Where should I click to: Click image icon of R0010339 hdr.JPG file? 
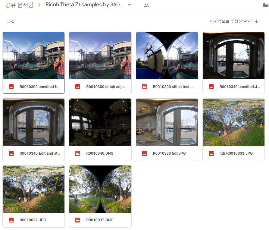click(x=145, y=153)
